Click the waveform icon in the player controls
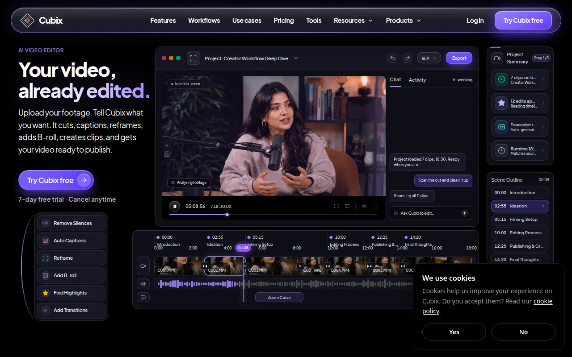The height and width of the screenshot is (357, 572). tap(364, 206)
